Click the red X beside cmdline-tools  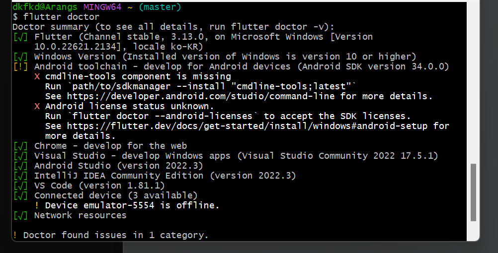(x=37, y=76)
